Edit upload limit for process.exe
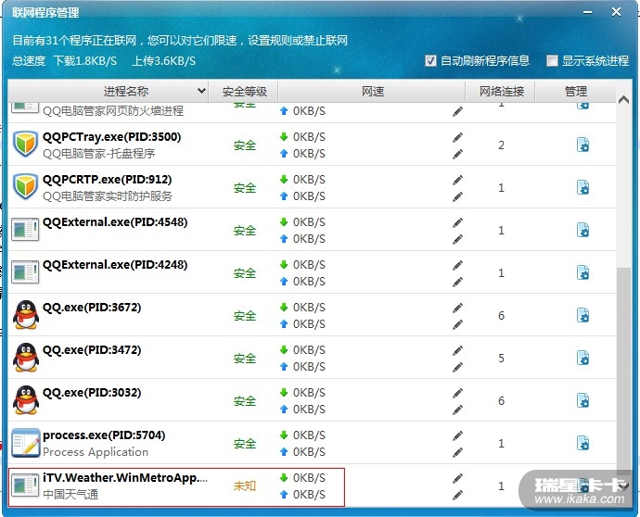Image resolution: width=640 pixels, height=517 pixels. (x=457, y=452)
